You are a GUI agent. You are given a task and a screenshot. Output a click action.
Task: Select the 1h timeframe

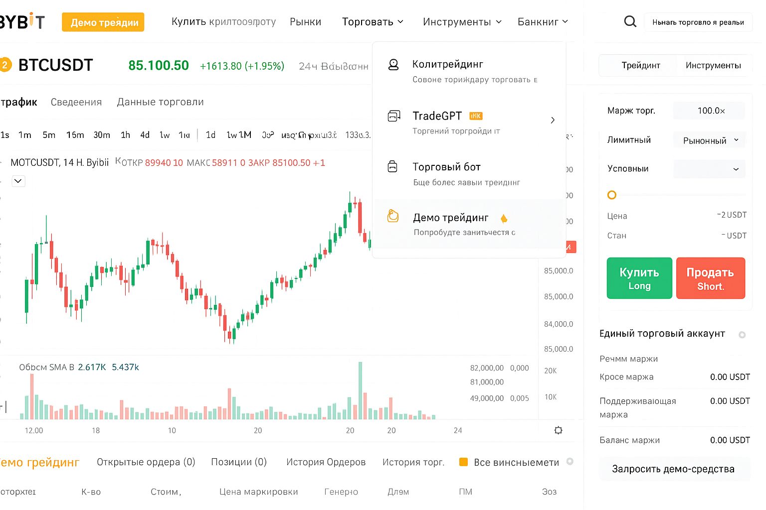tap(125, 135)
